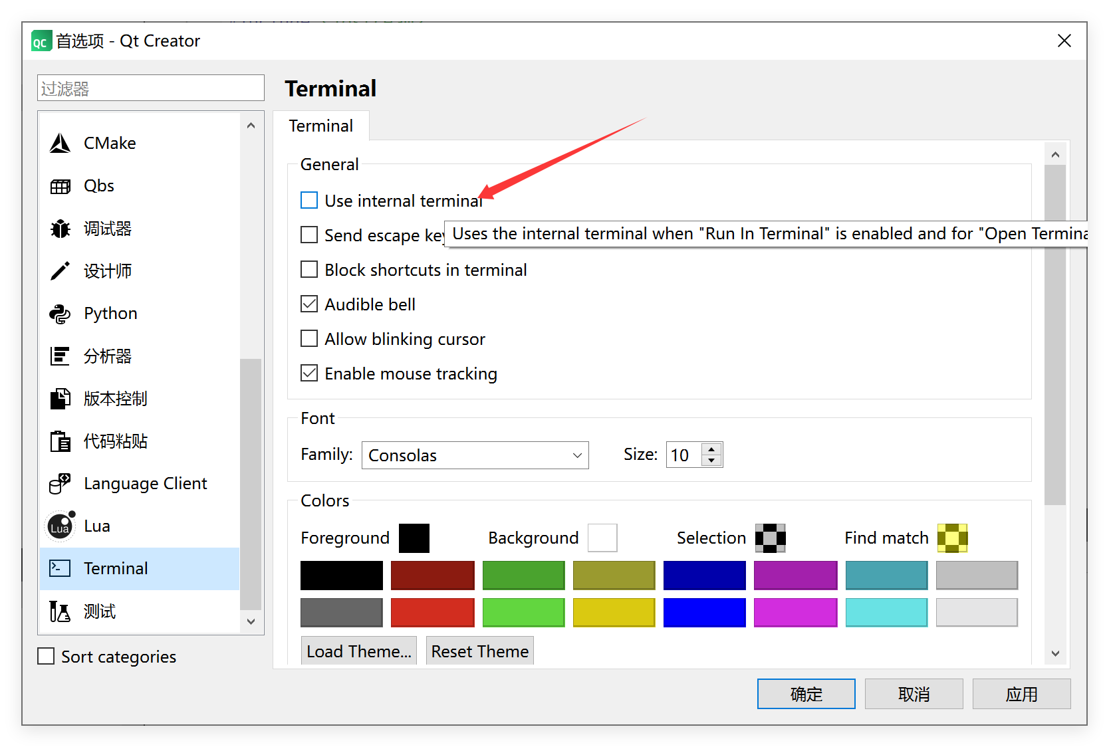Click the bright magenta palette color
Image resolution: width=1109 pixels, height=747 pixels.
(x=795, y=613)
